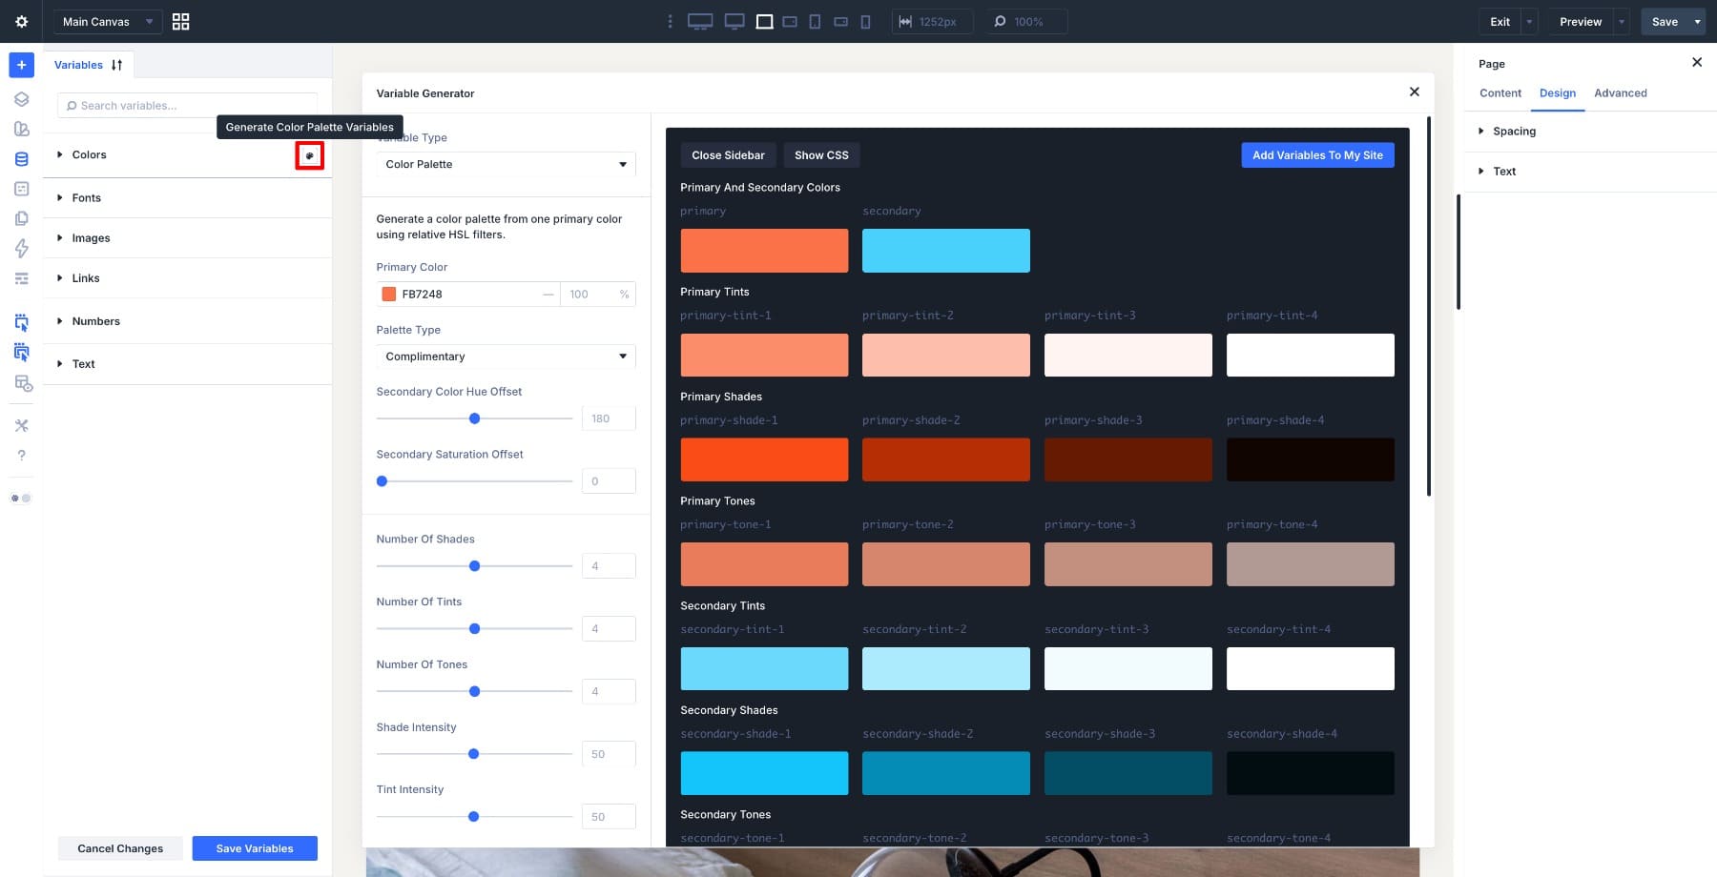Select the laptop breakpoint icon

click(x=764, y=21)
